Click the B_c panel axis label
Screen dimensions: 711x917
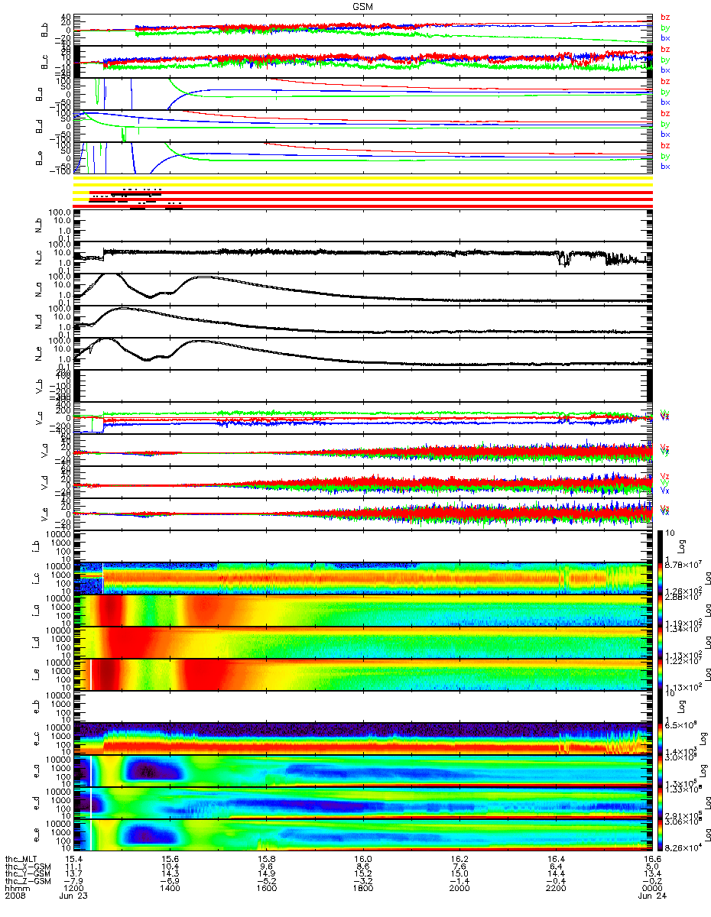click(x=46, y=62)
